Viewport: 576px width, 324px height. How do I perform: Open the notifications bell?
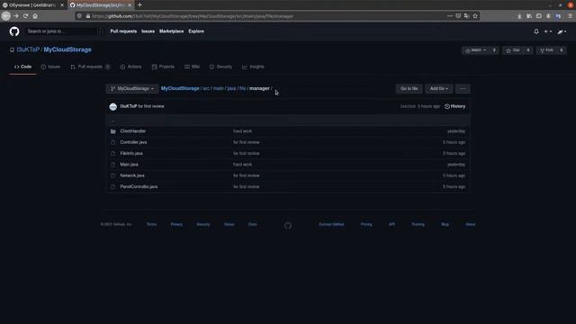[536, 31]
